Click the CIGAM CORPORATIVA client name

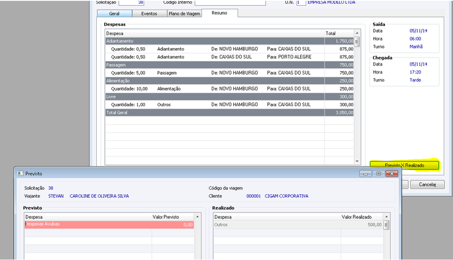coord(287,196)
